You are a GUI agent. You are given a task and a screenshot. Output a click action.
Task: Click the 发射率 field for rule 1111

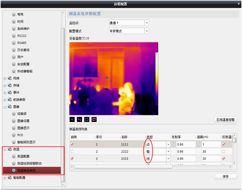click(185, 145)
